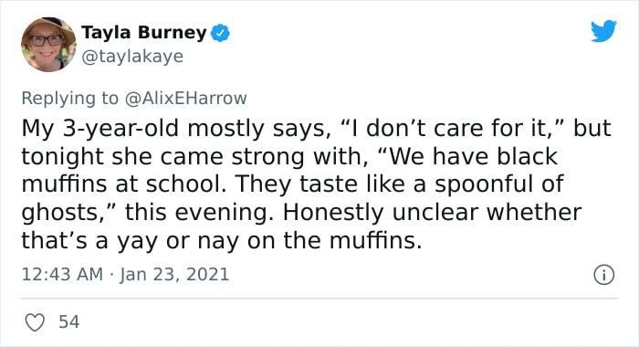Screen dimensions: 639x347
Task: Open the Tayla Burney display name
Action: click(x=144, y=33)
